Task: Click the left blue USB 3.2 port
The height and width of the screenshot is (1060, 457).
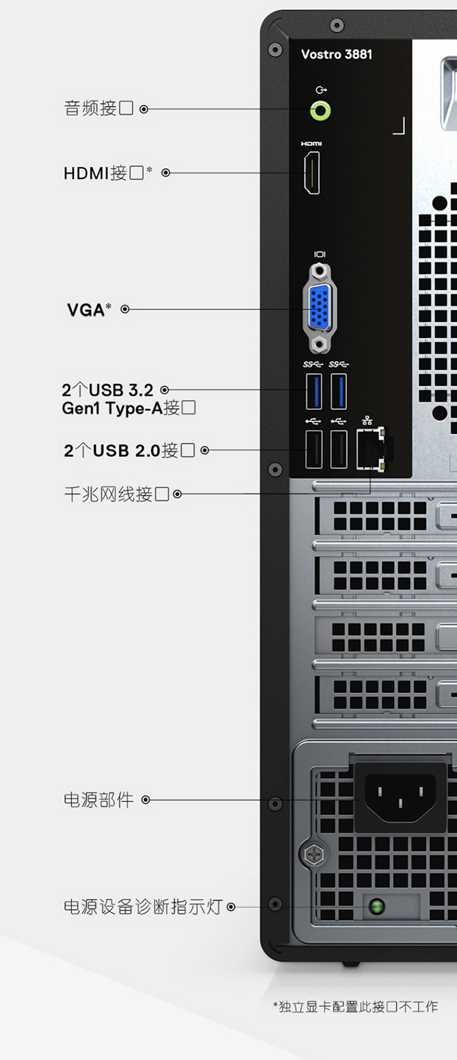Action: click(314, 391)
